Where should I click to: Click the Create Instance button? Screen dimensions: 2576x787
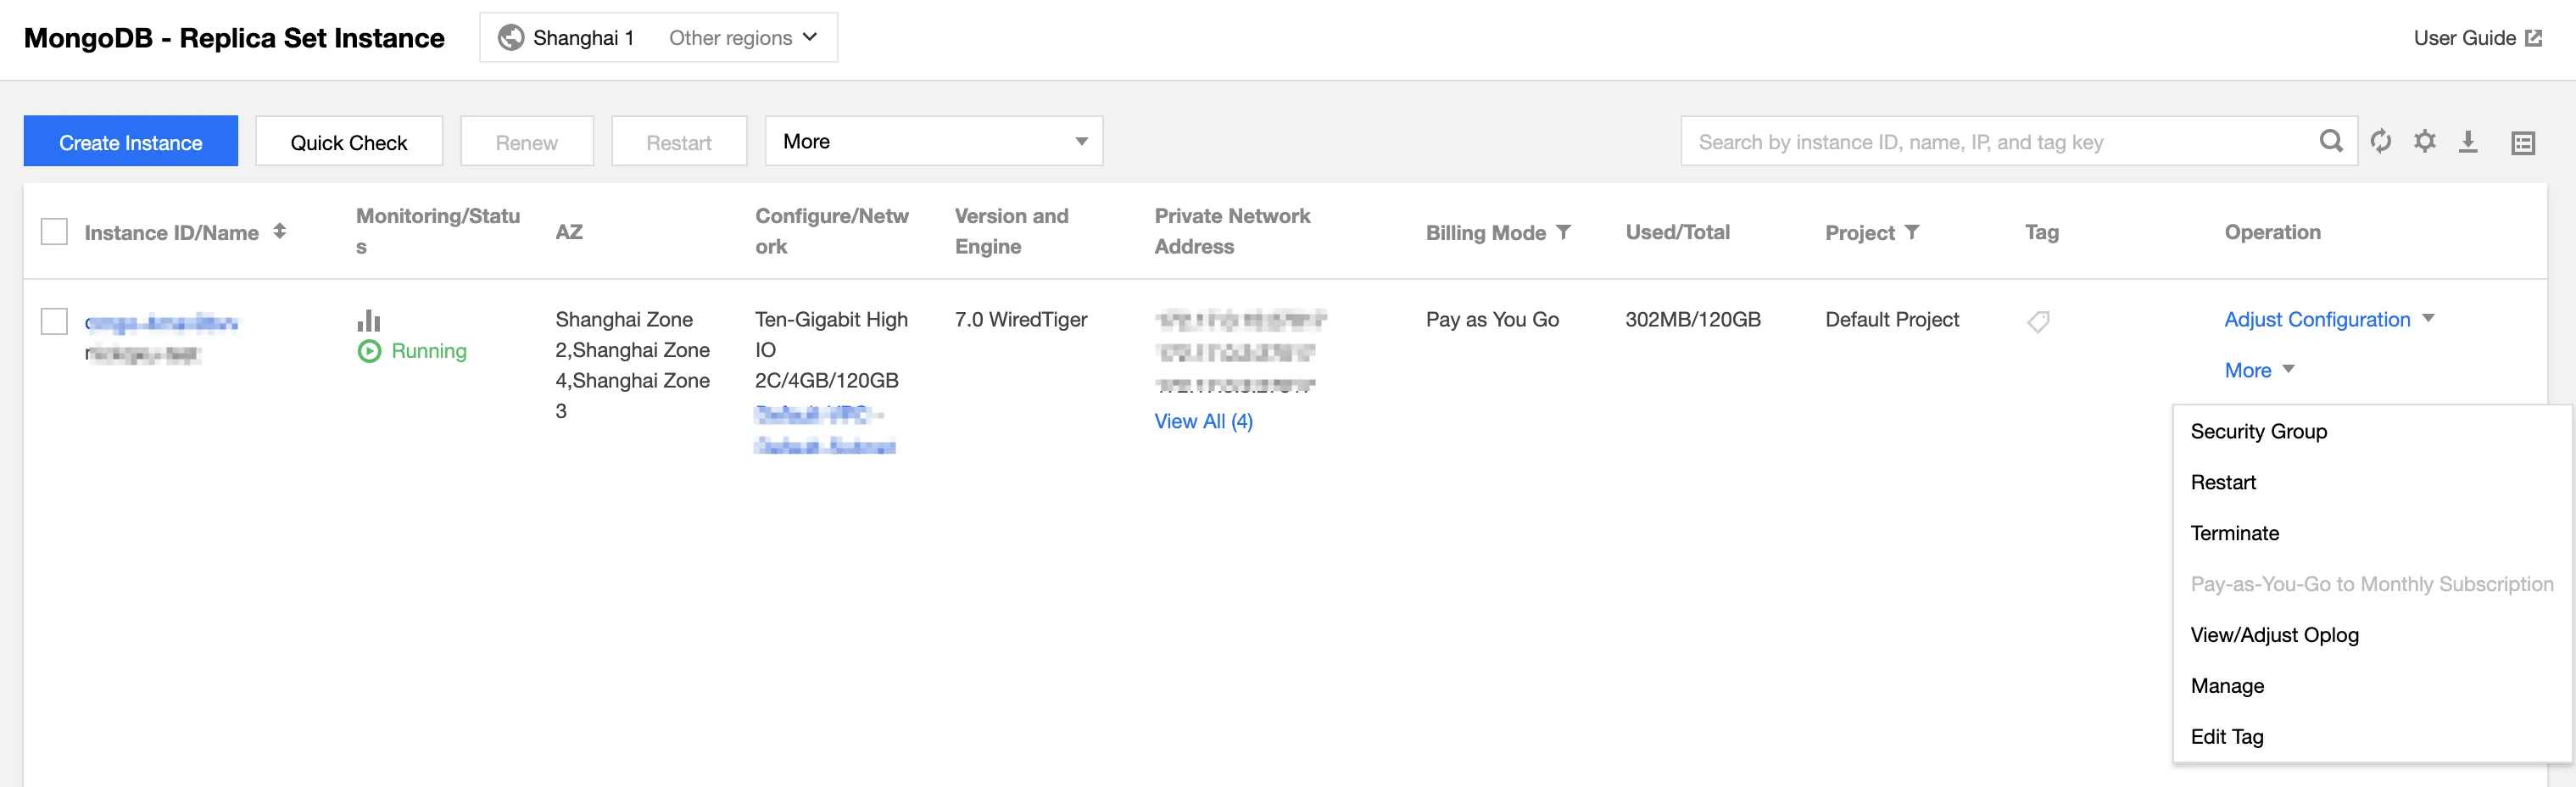point(131,142)
